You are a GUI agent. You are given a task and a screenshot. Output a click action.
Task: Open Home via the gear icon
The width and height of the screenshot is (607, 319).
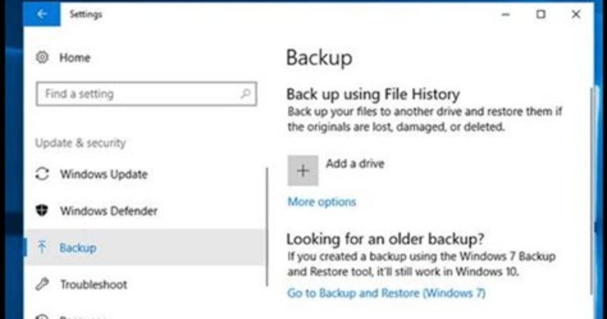[42, 57]
